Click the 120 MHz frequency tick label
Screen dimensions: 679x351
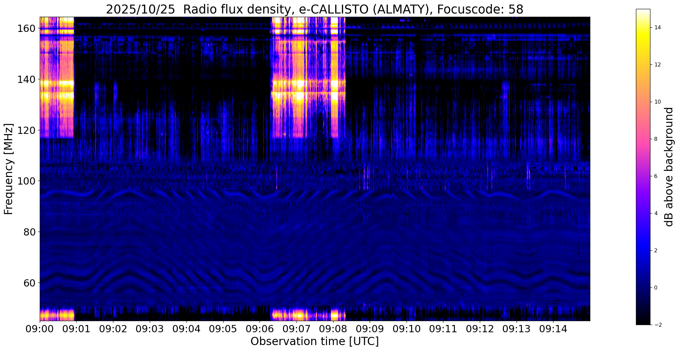26,130
